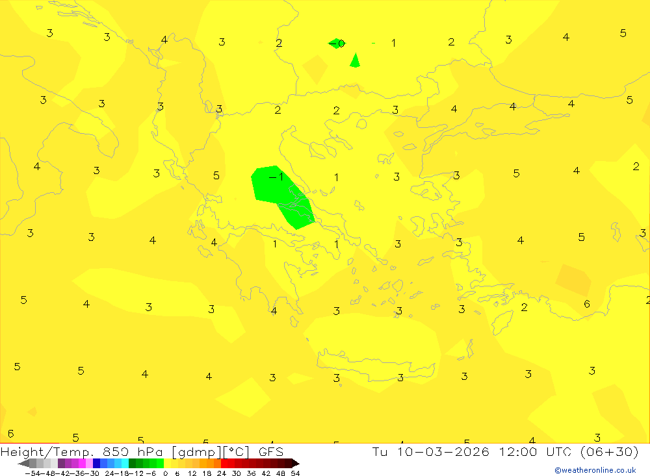Pick the light pink legend swatch
The width and height of the screenshot is (650, 476).
pos(90,464)
